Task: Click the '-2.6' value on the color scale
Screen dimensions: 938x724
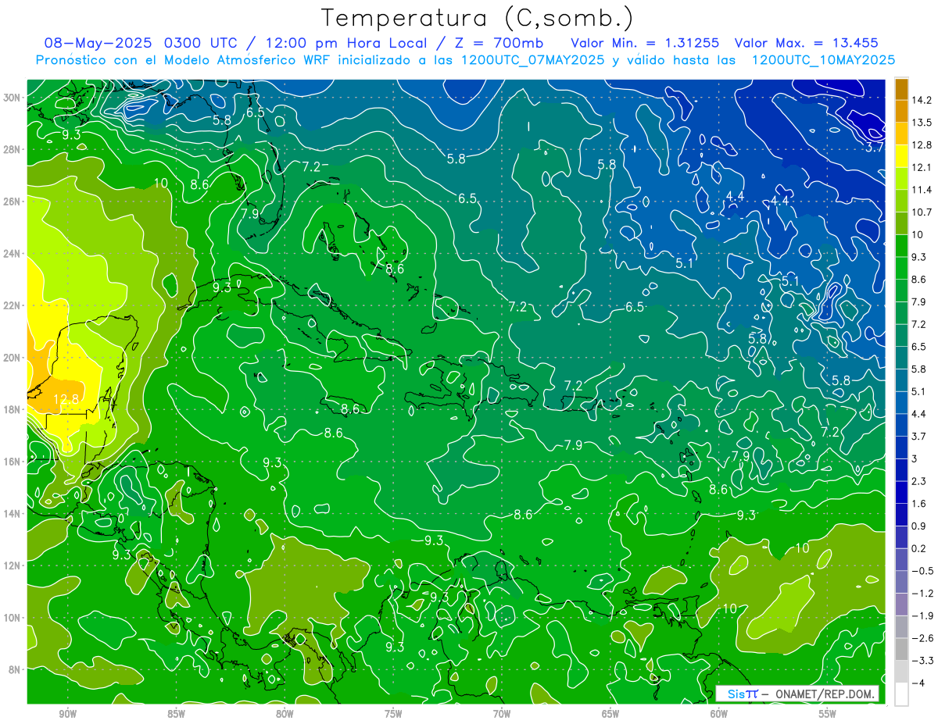Action: 922,638
